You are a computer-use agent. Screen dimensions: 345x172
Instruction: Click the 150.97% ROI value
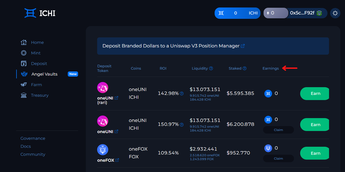pyautogui.click(x=168, y=125)
